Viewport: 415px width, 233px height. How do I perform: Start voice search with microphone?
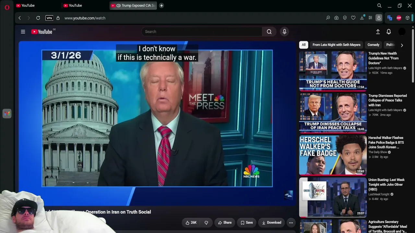[284, 32]
